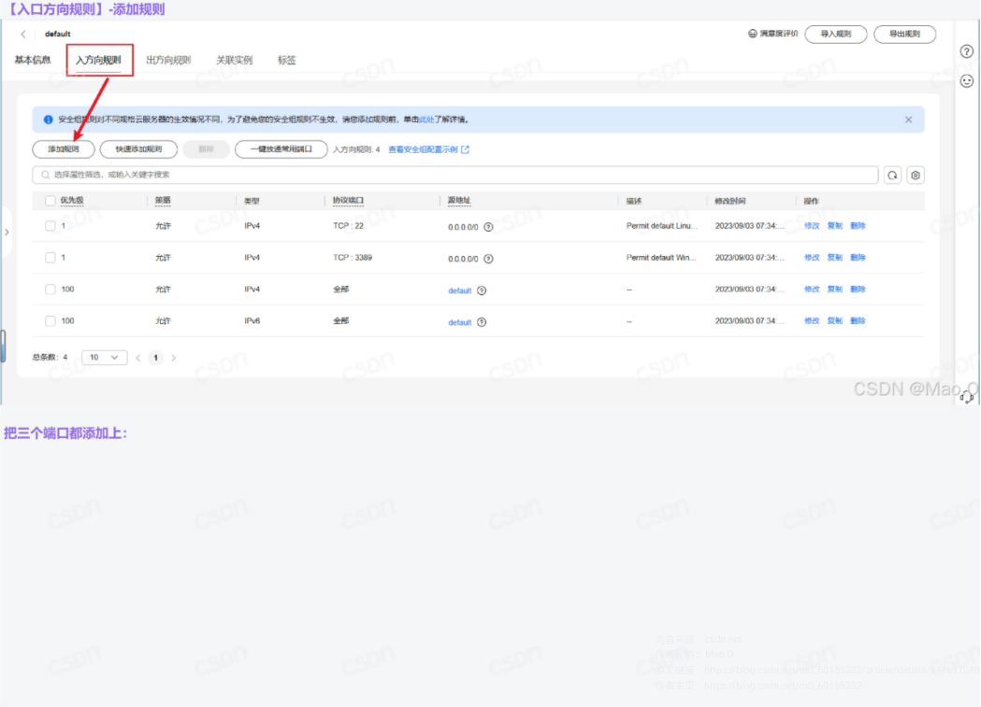
Task: Click 快速添加规则 button
Action: click(x=138, y=149)
